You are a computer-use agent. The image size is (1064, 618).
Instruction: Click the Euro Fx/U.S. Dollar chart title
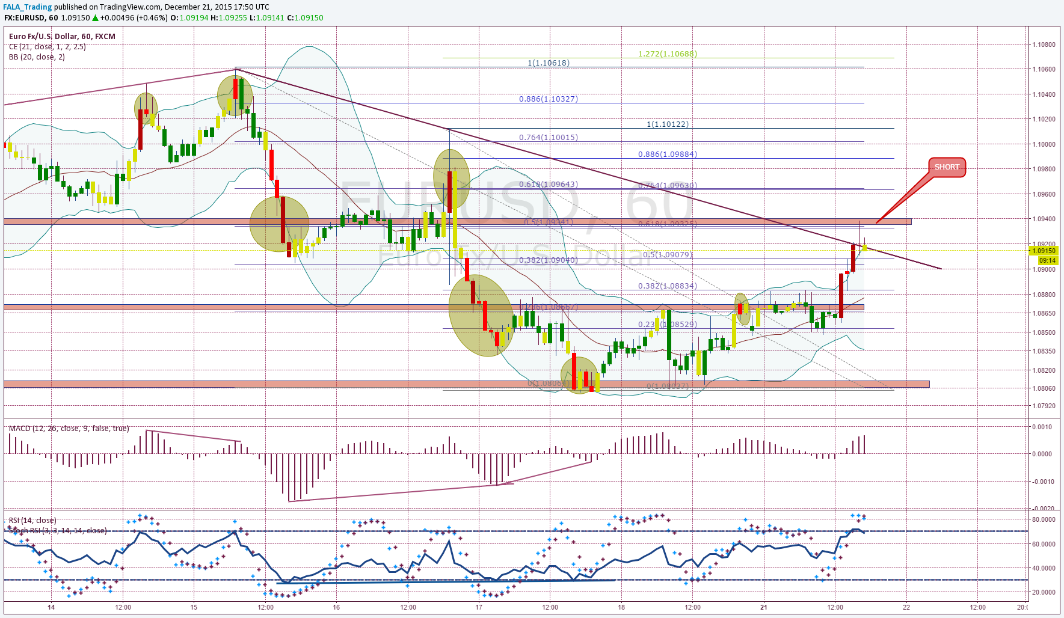click(62, 36)
